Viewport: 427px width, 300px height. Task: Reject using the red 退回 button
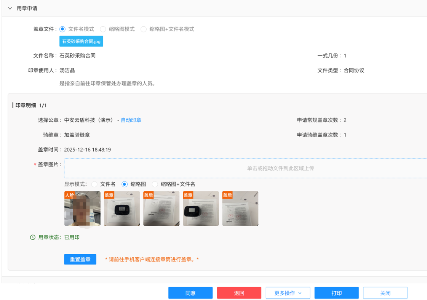click(239, 293)
